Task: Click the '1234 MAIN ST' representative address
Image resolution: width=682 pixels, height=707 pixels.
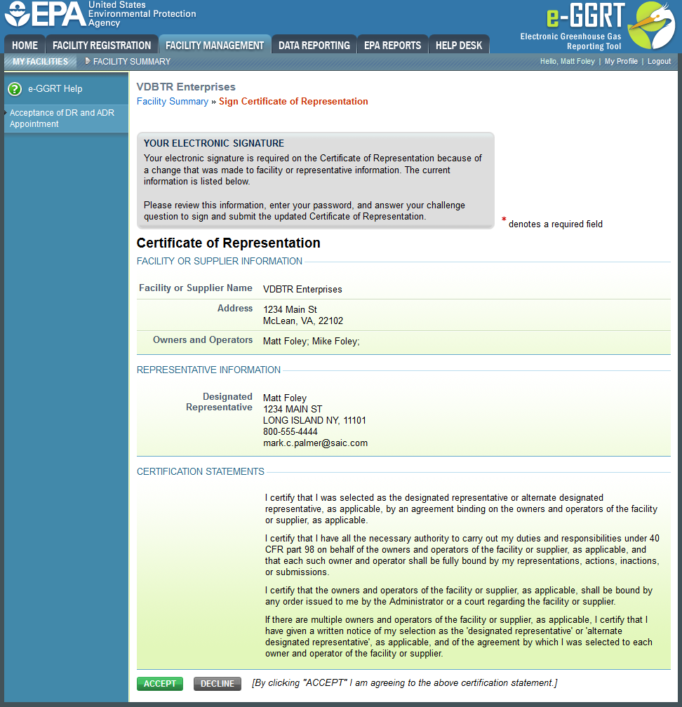Action: pyautogui.click(x=293, y=410)
